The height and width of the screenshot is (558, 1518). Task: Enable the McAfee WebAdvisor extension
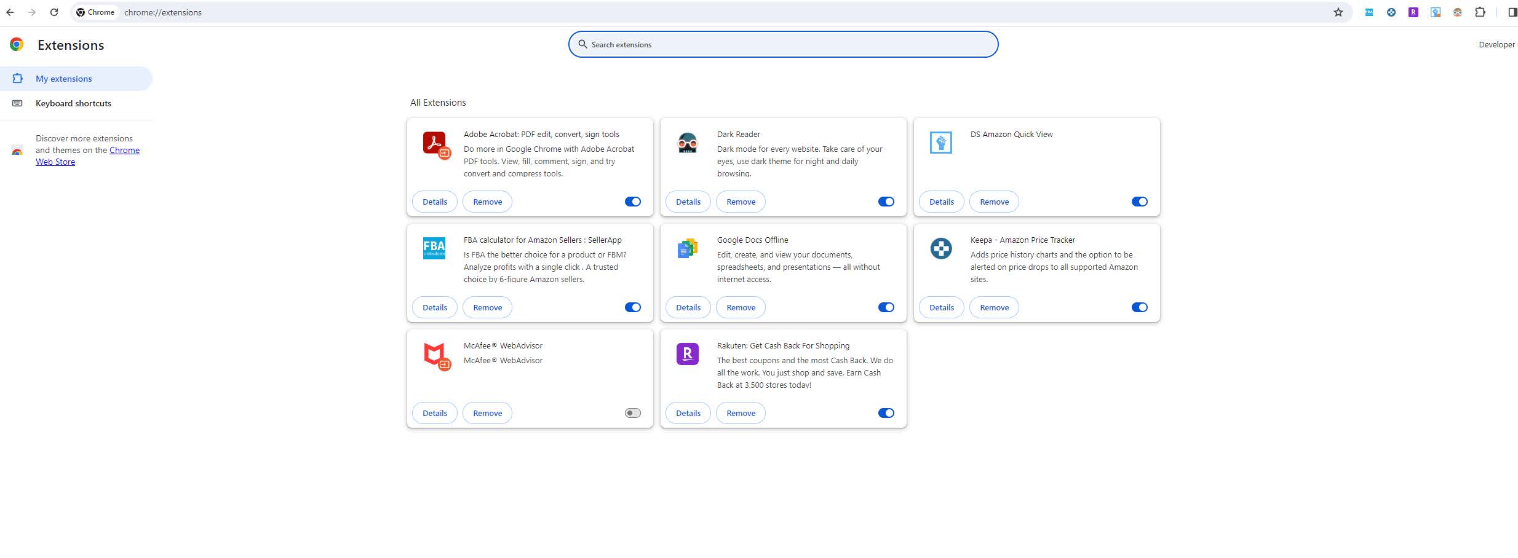(633, 413)
